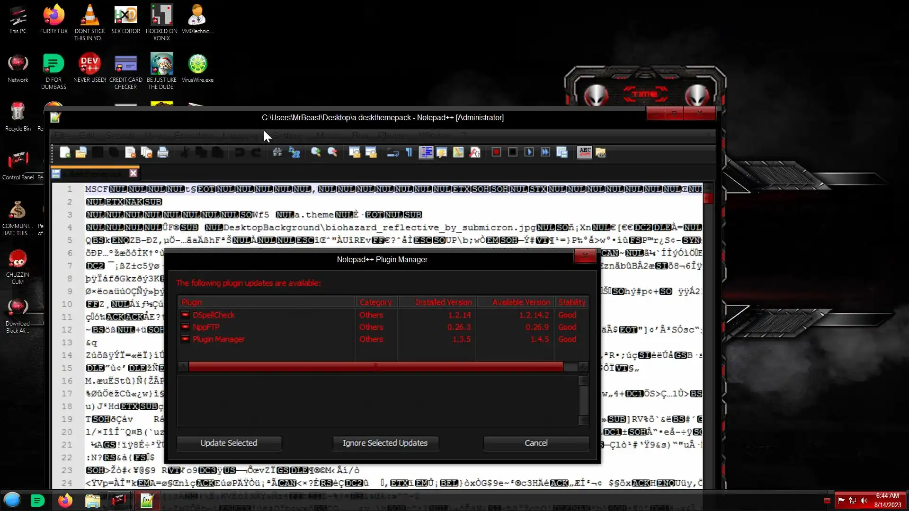
Task: Click the Find binoculars icon
Action: click(x=277, y=152)
